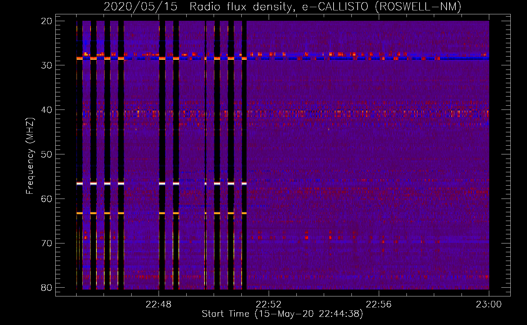
Task: Click the 20 frequency tick label
Action: tap(47, 21)
